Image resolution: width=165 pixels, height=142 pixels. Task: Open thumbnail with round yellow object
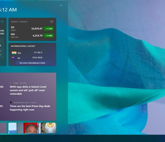pyautogui.click(x=49, y=128)
